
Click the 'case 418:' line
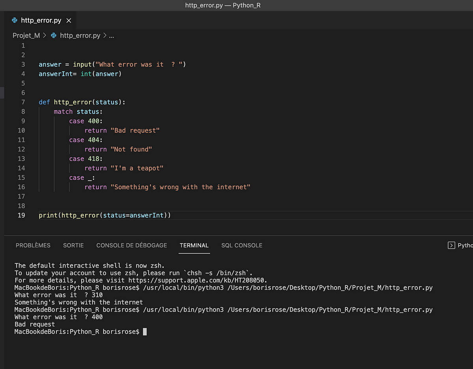[86, 159]
